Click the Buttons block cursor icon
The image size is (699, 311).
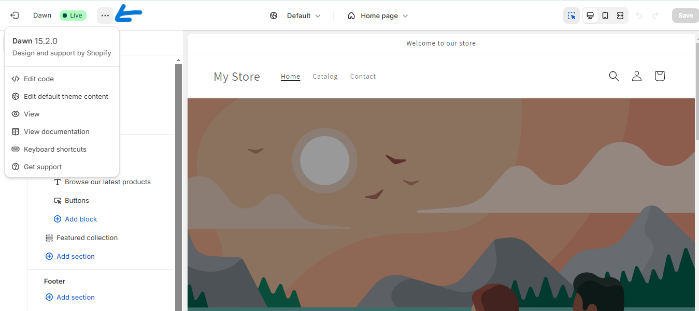click(x=58, y=201)
